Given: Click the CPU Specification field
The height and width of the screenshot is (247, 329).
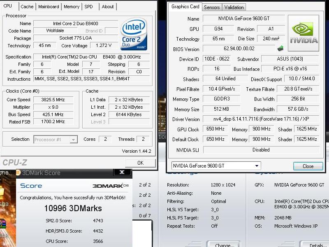Looking at the screenshot, I should pos(91,57).
